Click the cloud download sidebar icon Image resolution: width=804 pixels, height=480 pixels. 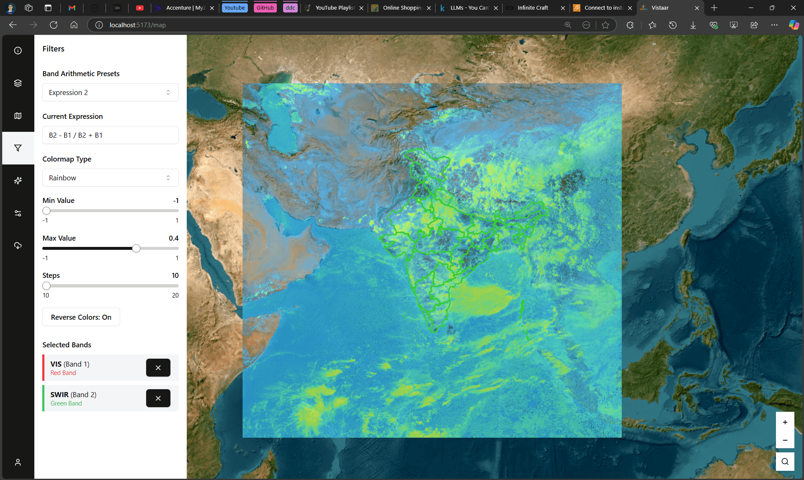tap(18, 246)
